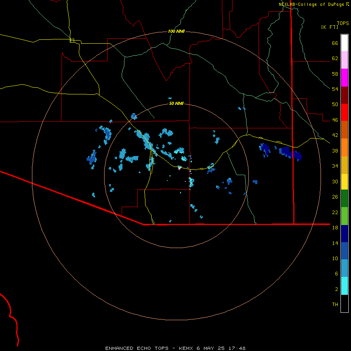The height and width of the screenshot is (351, 351).
Task: Click the '17:48' timestamp in the caption
Action: (x=237, y=348)
